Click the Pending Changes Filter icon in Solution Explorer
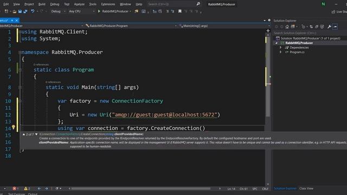 coord(303,27)
